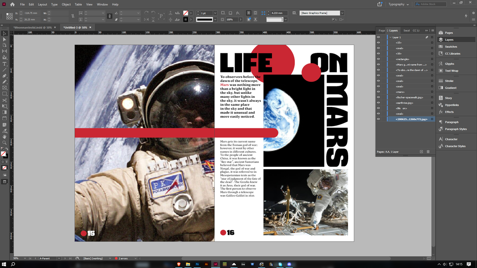Click the X position input field
477x268 pixels.
pos(31,13)
